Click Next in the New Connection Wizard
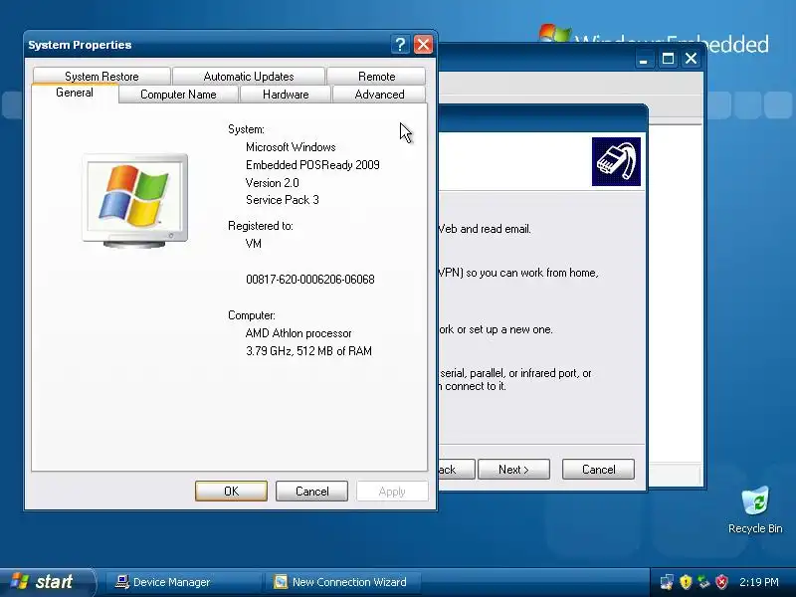This screenshot has width=796, height=597. [x=513, y=470]
